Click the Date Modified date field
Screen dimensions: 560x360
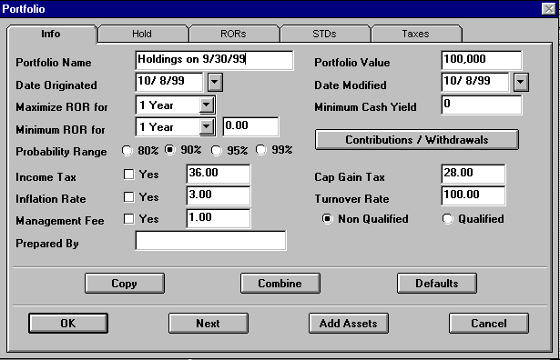[475, 82]
